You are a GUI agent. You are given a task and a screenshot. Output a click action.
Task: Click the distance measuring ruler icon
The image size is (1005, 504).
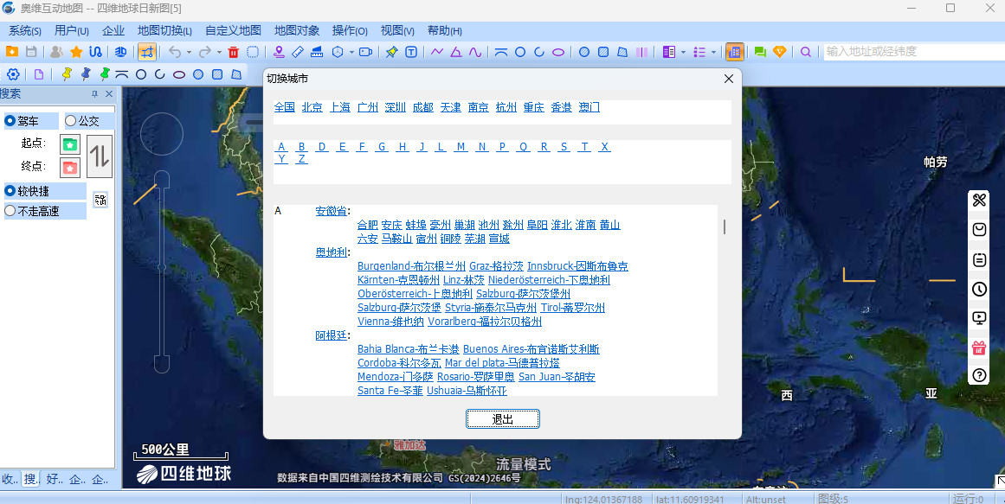coord(298,52)
